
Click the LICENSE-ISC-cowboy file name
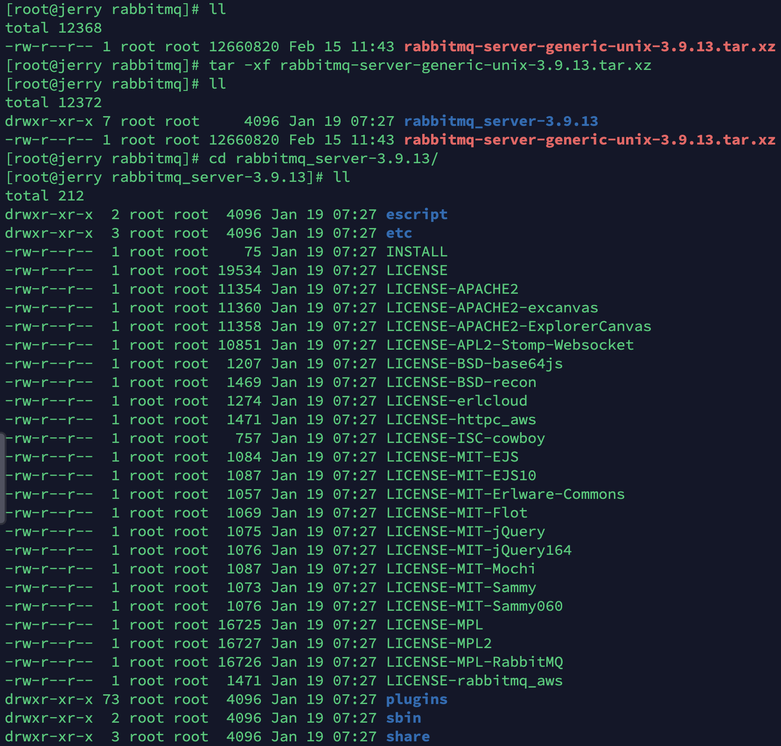tap(465, 438)
